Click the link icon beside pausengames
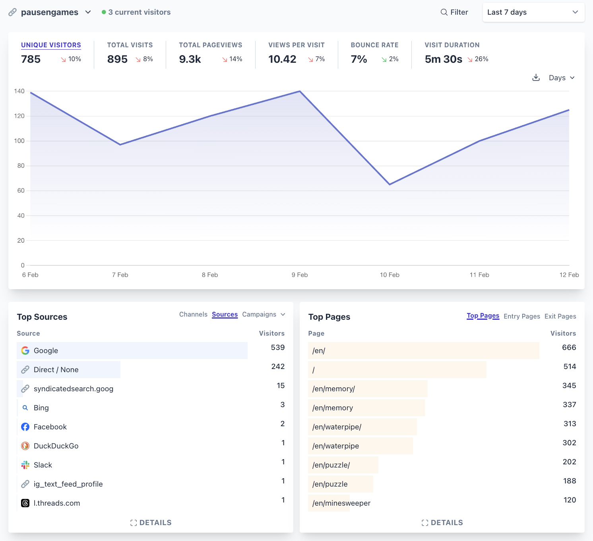 [13, 12]
